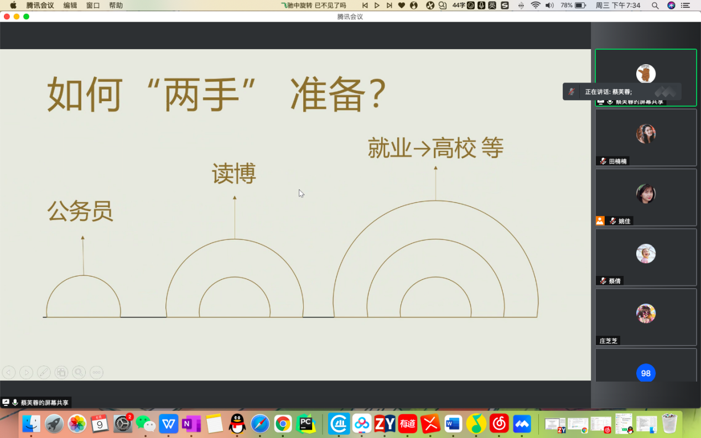Open Wi-Fi status menu
The image size is (701, 438).
click(536, 6)
